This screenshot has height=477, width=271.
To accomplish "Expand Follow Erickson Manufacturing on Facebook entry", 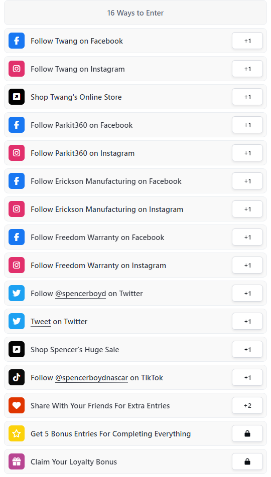I will (x=135, y=181).
